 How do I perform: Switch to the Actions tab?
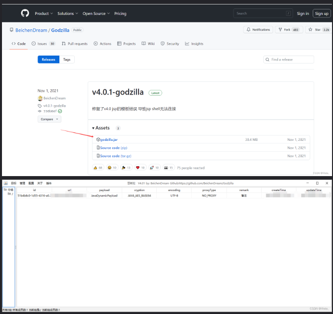tap(102, 44)
